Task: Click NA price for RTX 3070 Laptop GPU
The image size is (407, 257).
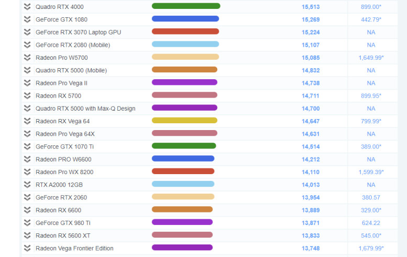Action: [x=371, y=32]
